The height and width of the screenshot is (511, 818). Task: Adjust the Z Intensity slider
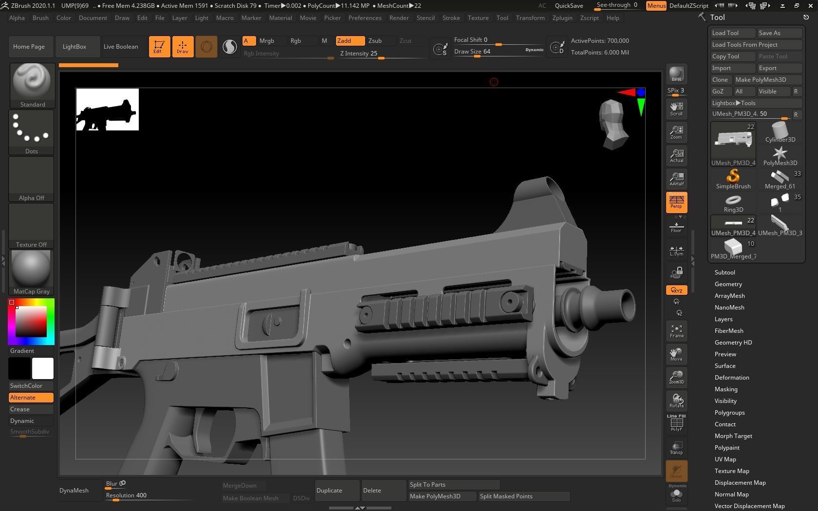tap(382, 54)
